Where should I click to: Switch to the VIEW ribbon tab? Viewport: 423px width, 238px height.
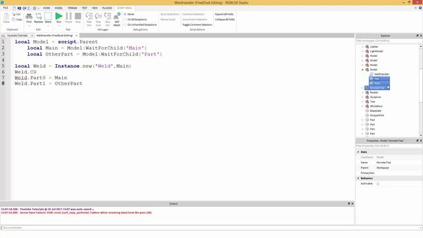click(x=95, y=8)
